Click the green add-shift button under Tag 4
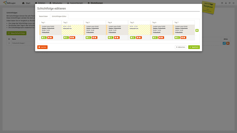The image size is (237, 133). point(110,37)
